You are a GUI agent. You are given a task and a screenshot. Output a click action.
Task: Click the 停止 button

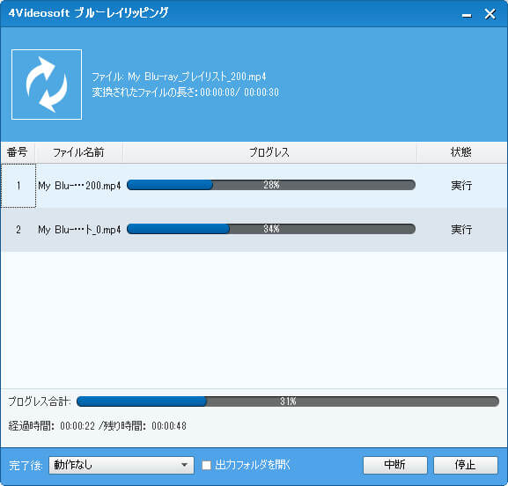point(466,465)
